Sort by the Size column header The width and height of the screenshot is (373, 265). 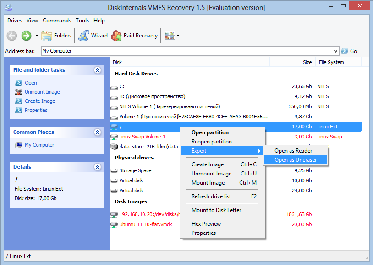point(293,62)
